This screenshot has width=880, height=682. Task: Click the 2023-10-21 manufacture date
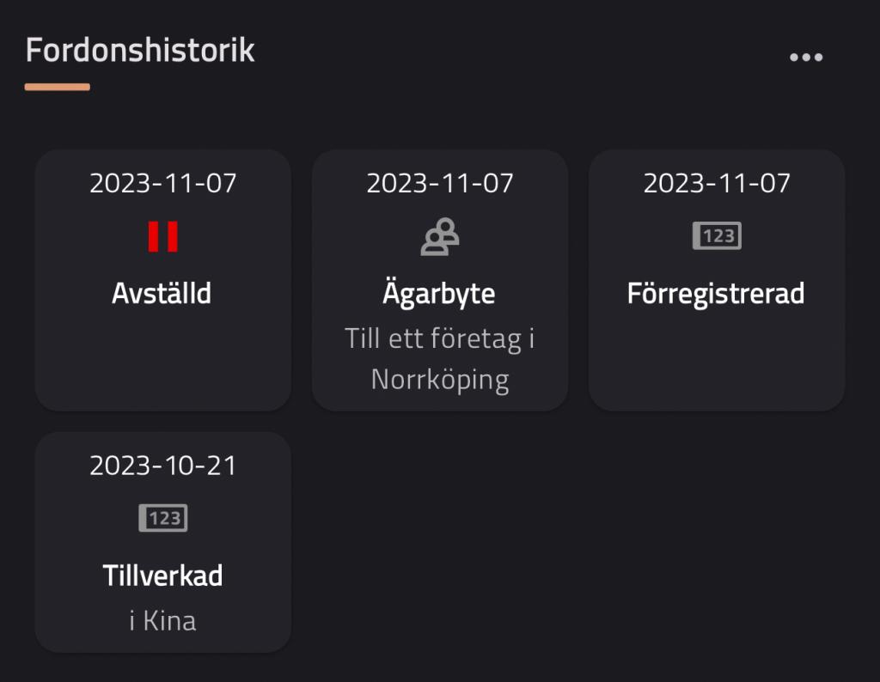click(162, 466)
